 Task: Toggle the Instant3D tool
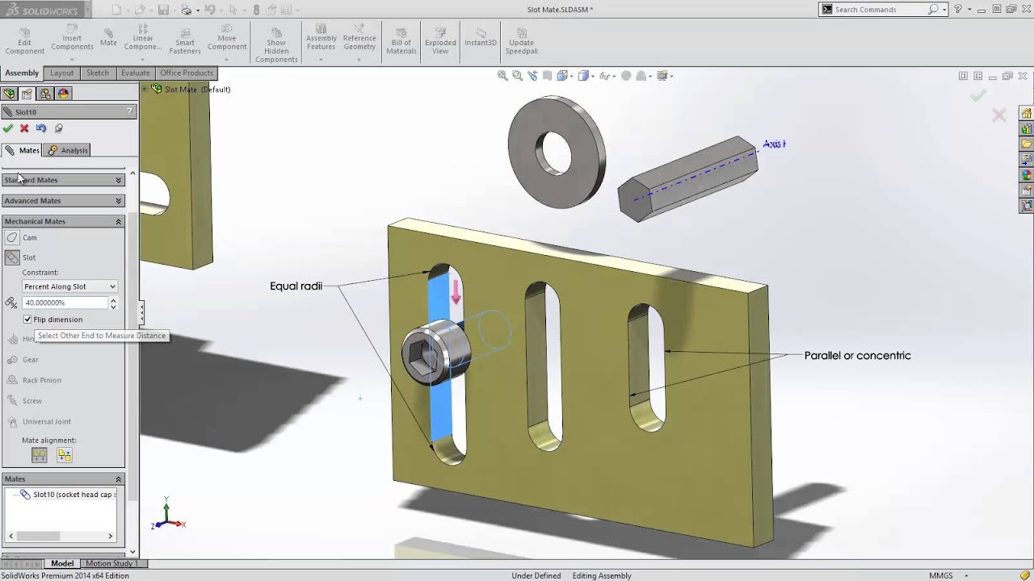coord(481,37)
